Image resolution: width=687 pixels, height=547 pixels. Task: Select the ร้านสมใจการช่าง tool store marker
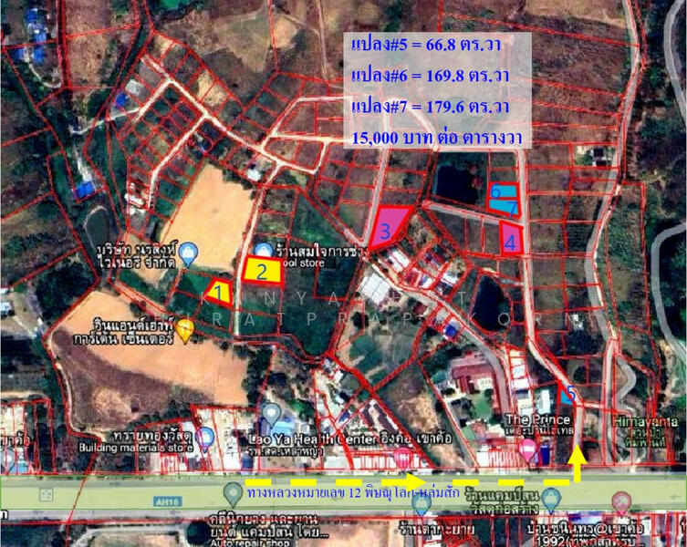point(264,250)
